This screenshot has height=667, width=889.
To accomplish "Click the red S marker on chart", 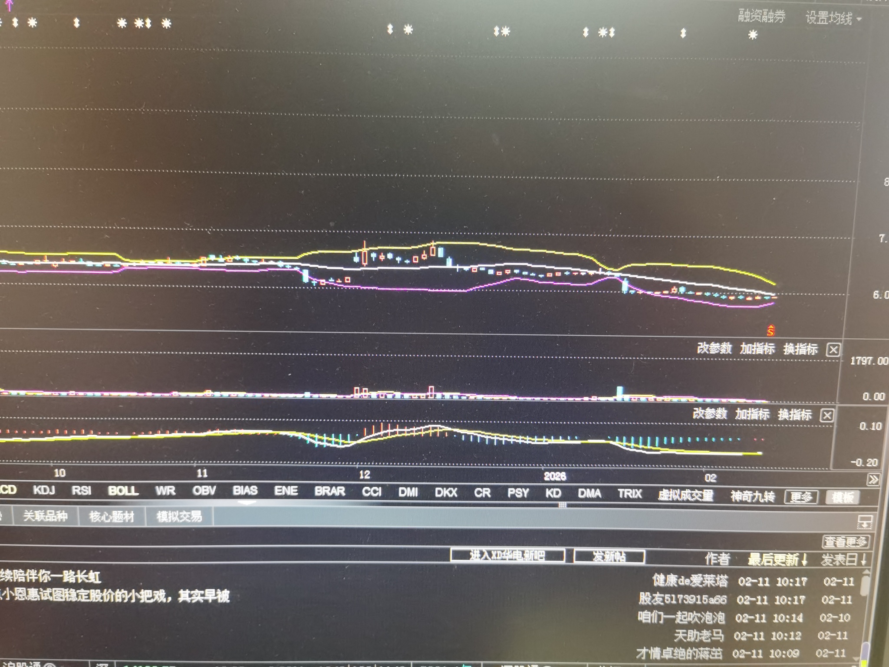I will 770,330.
